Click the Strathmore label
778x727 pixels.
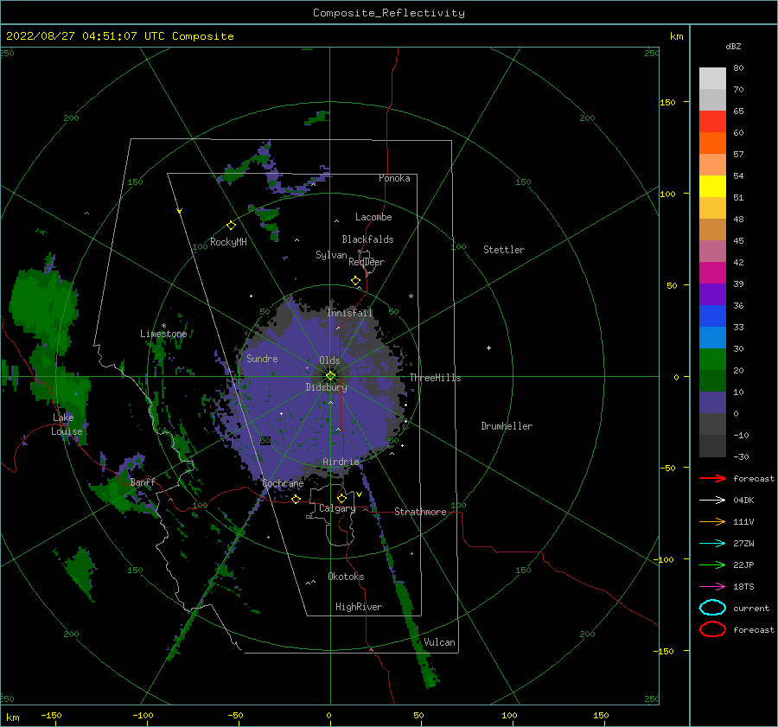click(420, 512)
